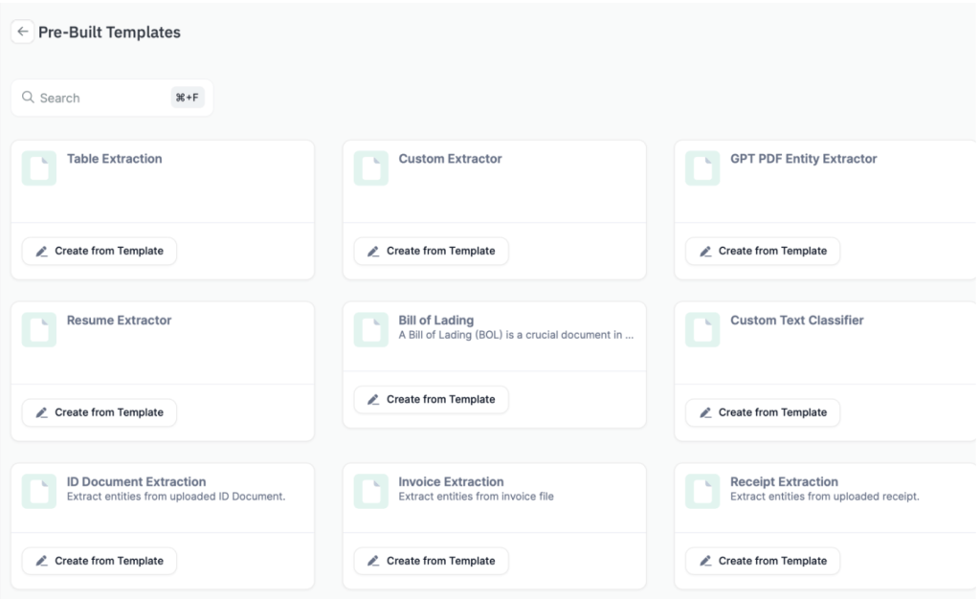The width and height of the screenshot is (980, 599).
Task: Create from Template under Bill of Lading
Action: coord(431,399)
